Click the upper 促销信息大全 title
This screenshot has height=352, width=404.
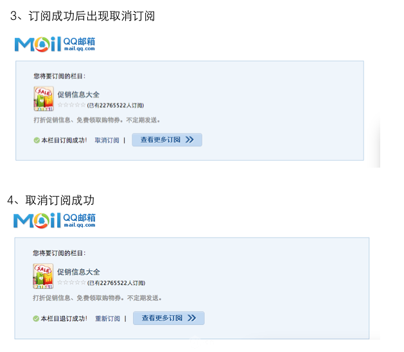[x=78, y=94]
